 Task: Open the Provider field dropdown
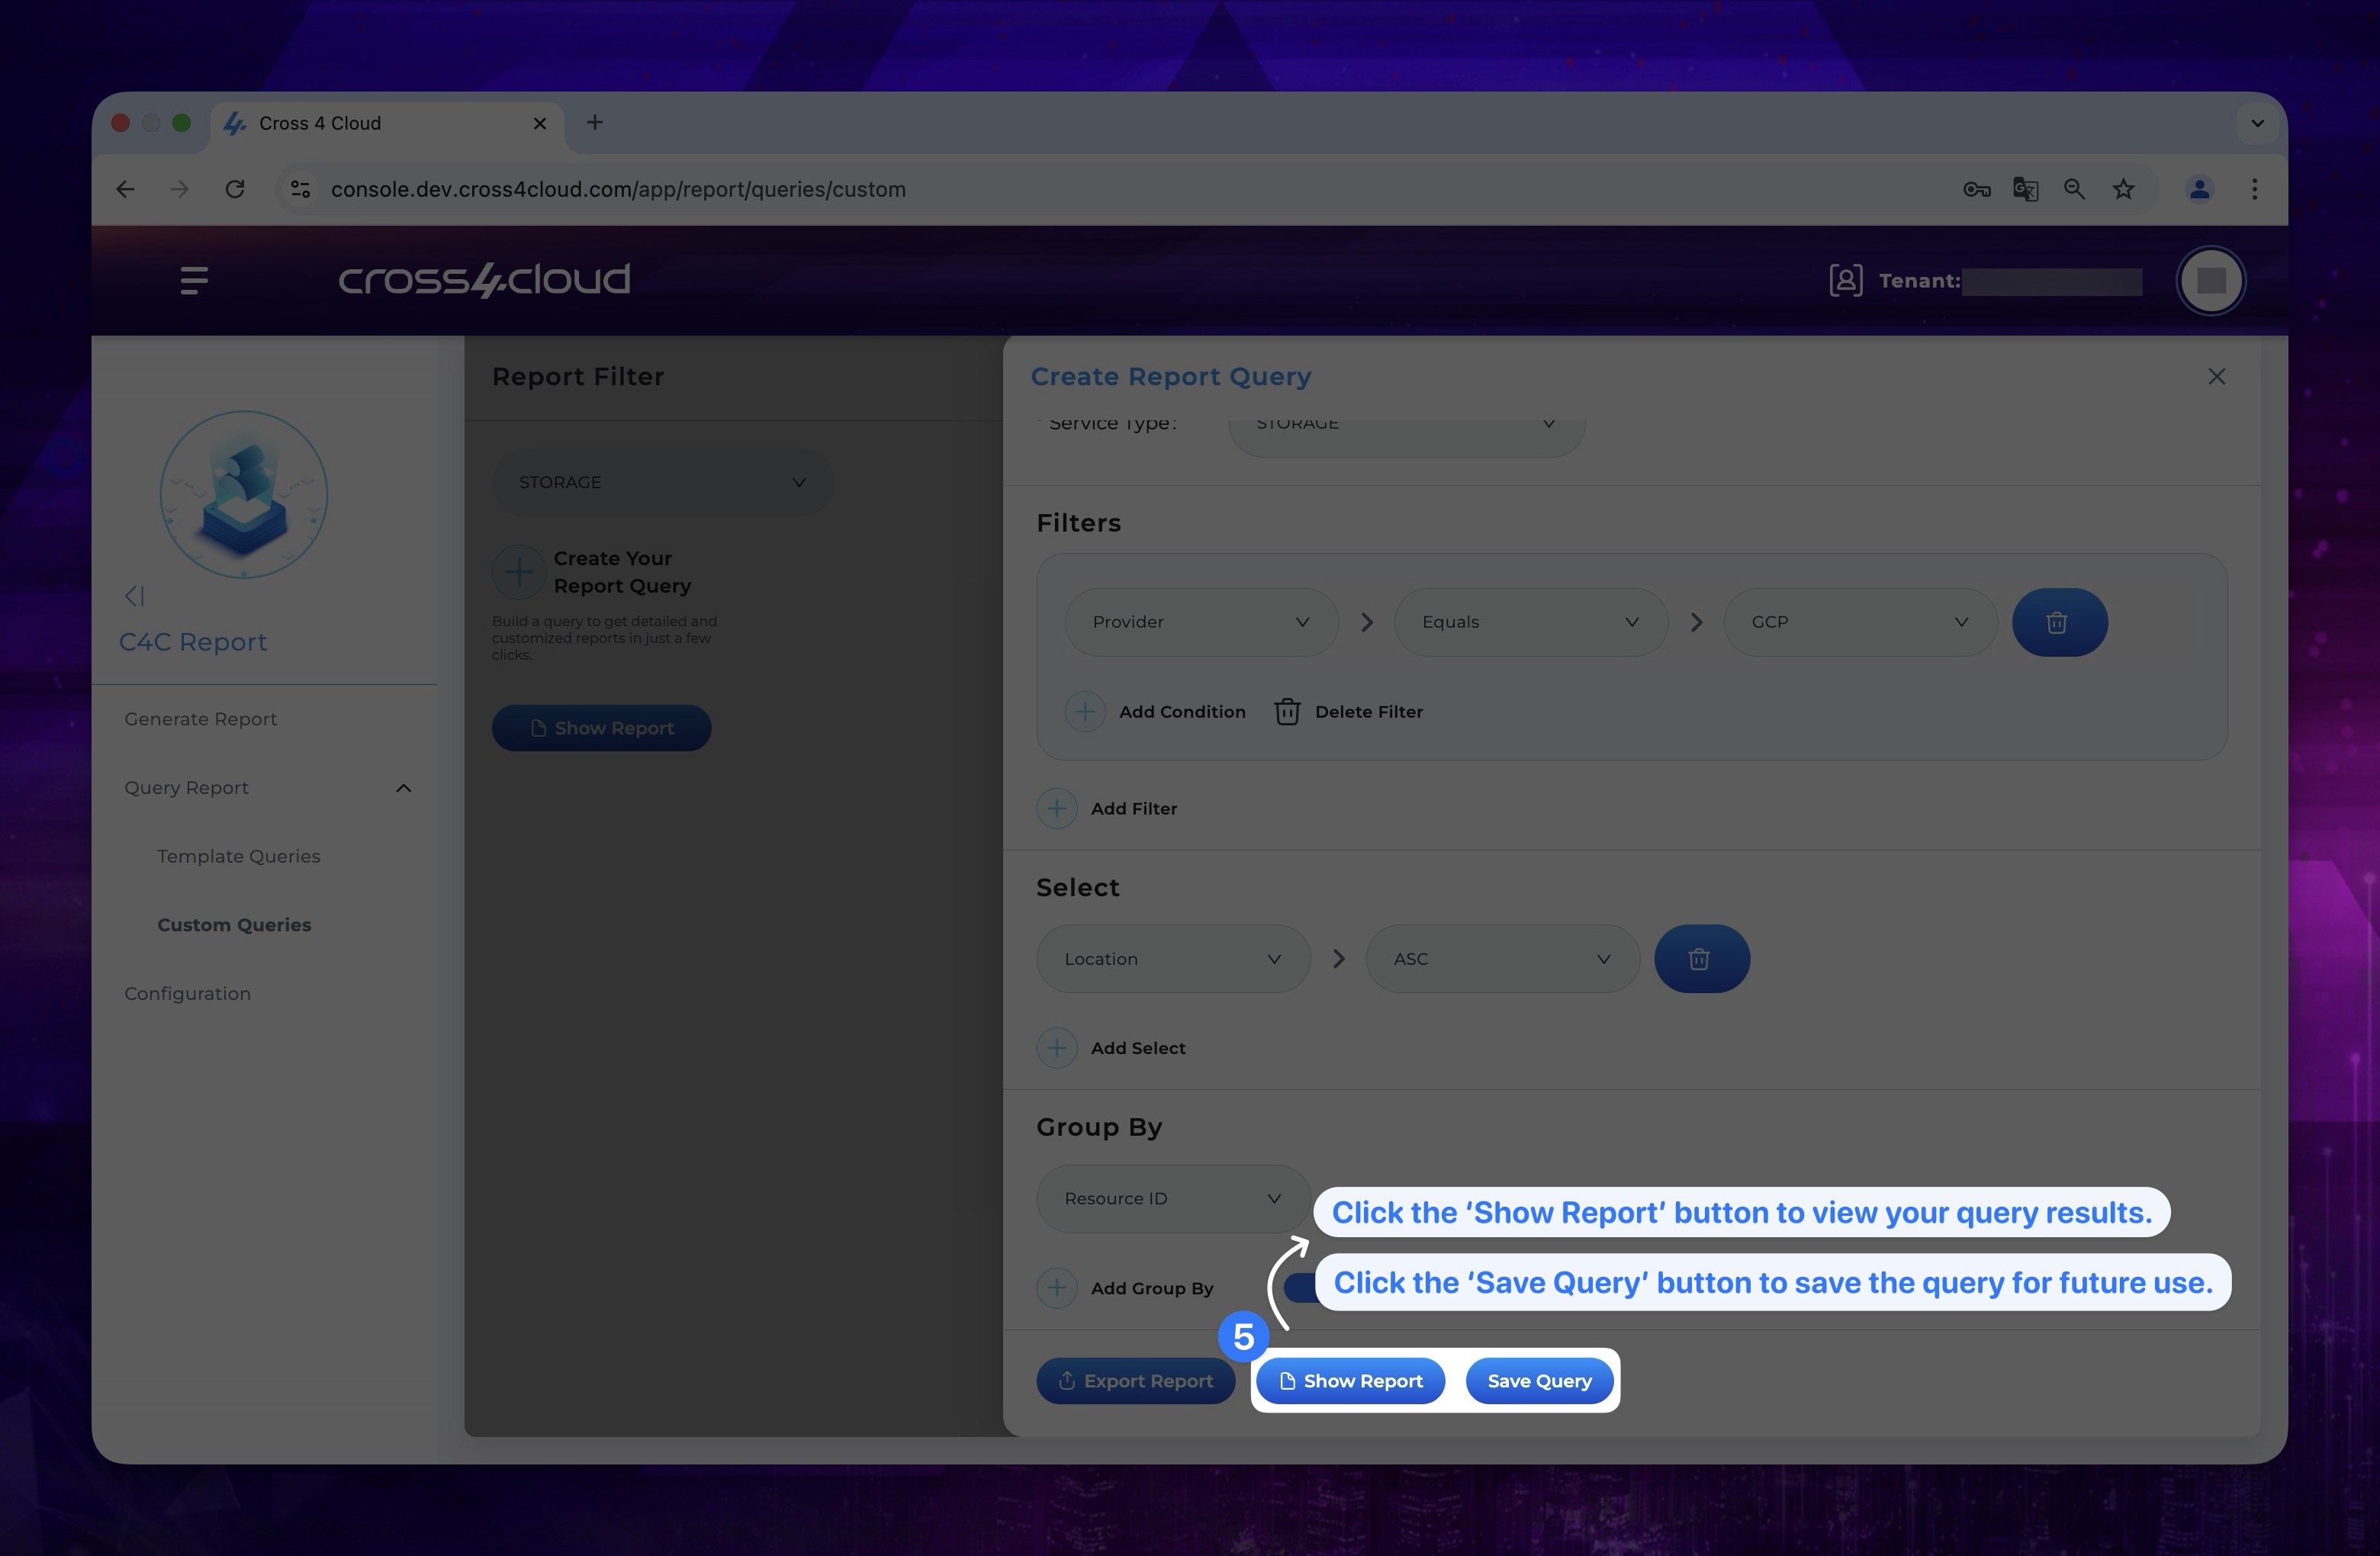point(1201,622)
